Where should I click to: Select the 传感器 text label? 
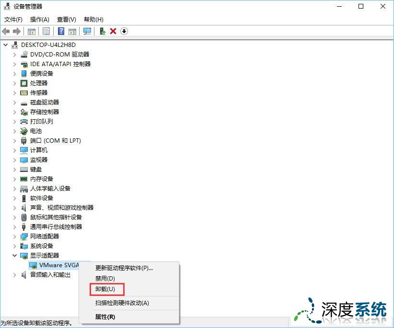click(x=39, y=93)
